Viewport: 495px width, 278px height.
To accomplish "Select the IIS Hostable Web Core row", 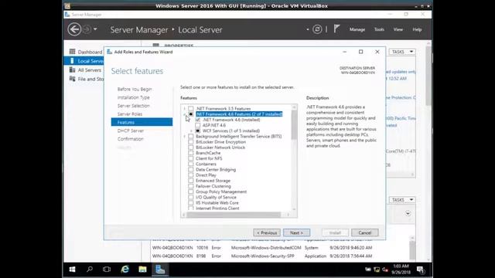I will point(217,202).
